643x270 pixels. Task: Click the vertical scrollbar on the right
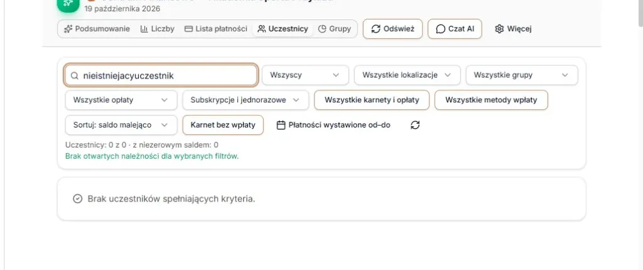click(x=640, y=13)
